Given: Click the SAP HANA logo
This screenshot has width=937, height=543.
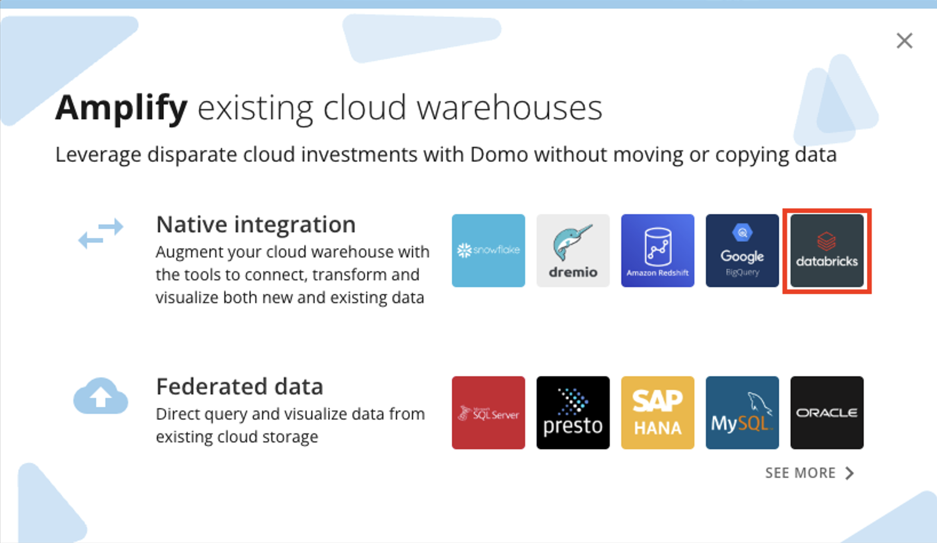Looking at the screenshot, I should click(657, 412).
